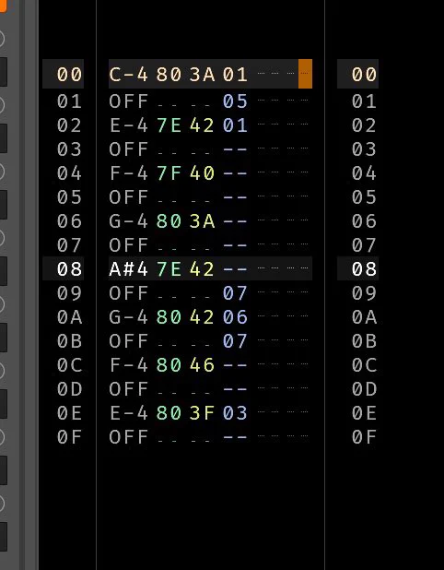Click line number 0C in the right number column
The image size is (444, 570).
tap(364, 365)
